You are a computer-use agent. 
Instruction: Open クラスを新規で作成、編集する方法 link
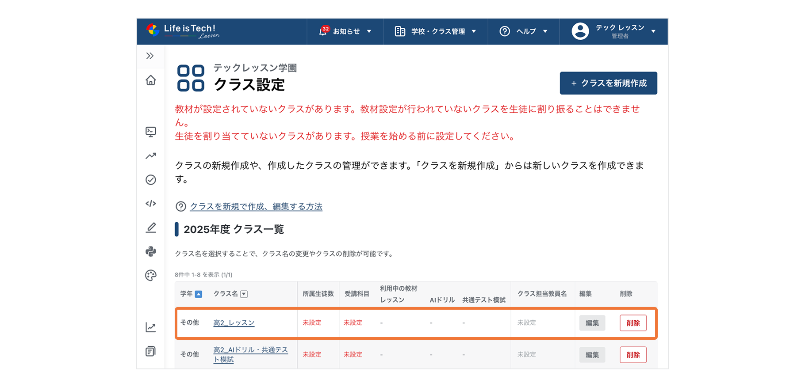tap(256, 206)
